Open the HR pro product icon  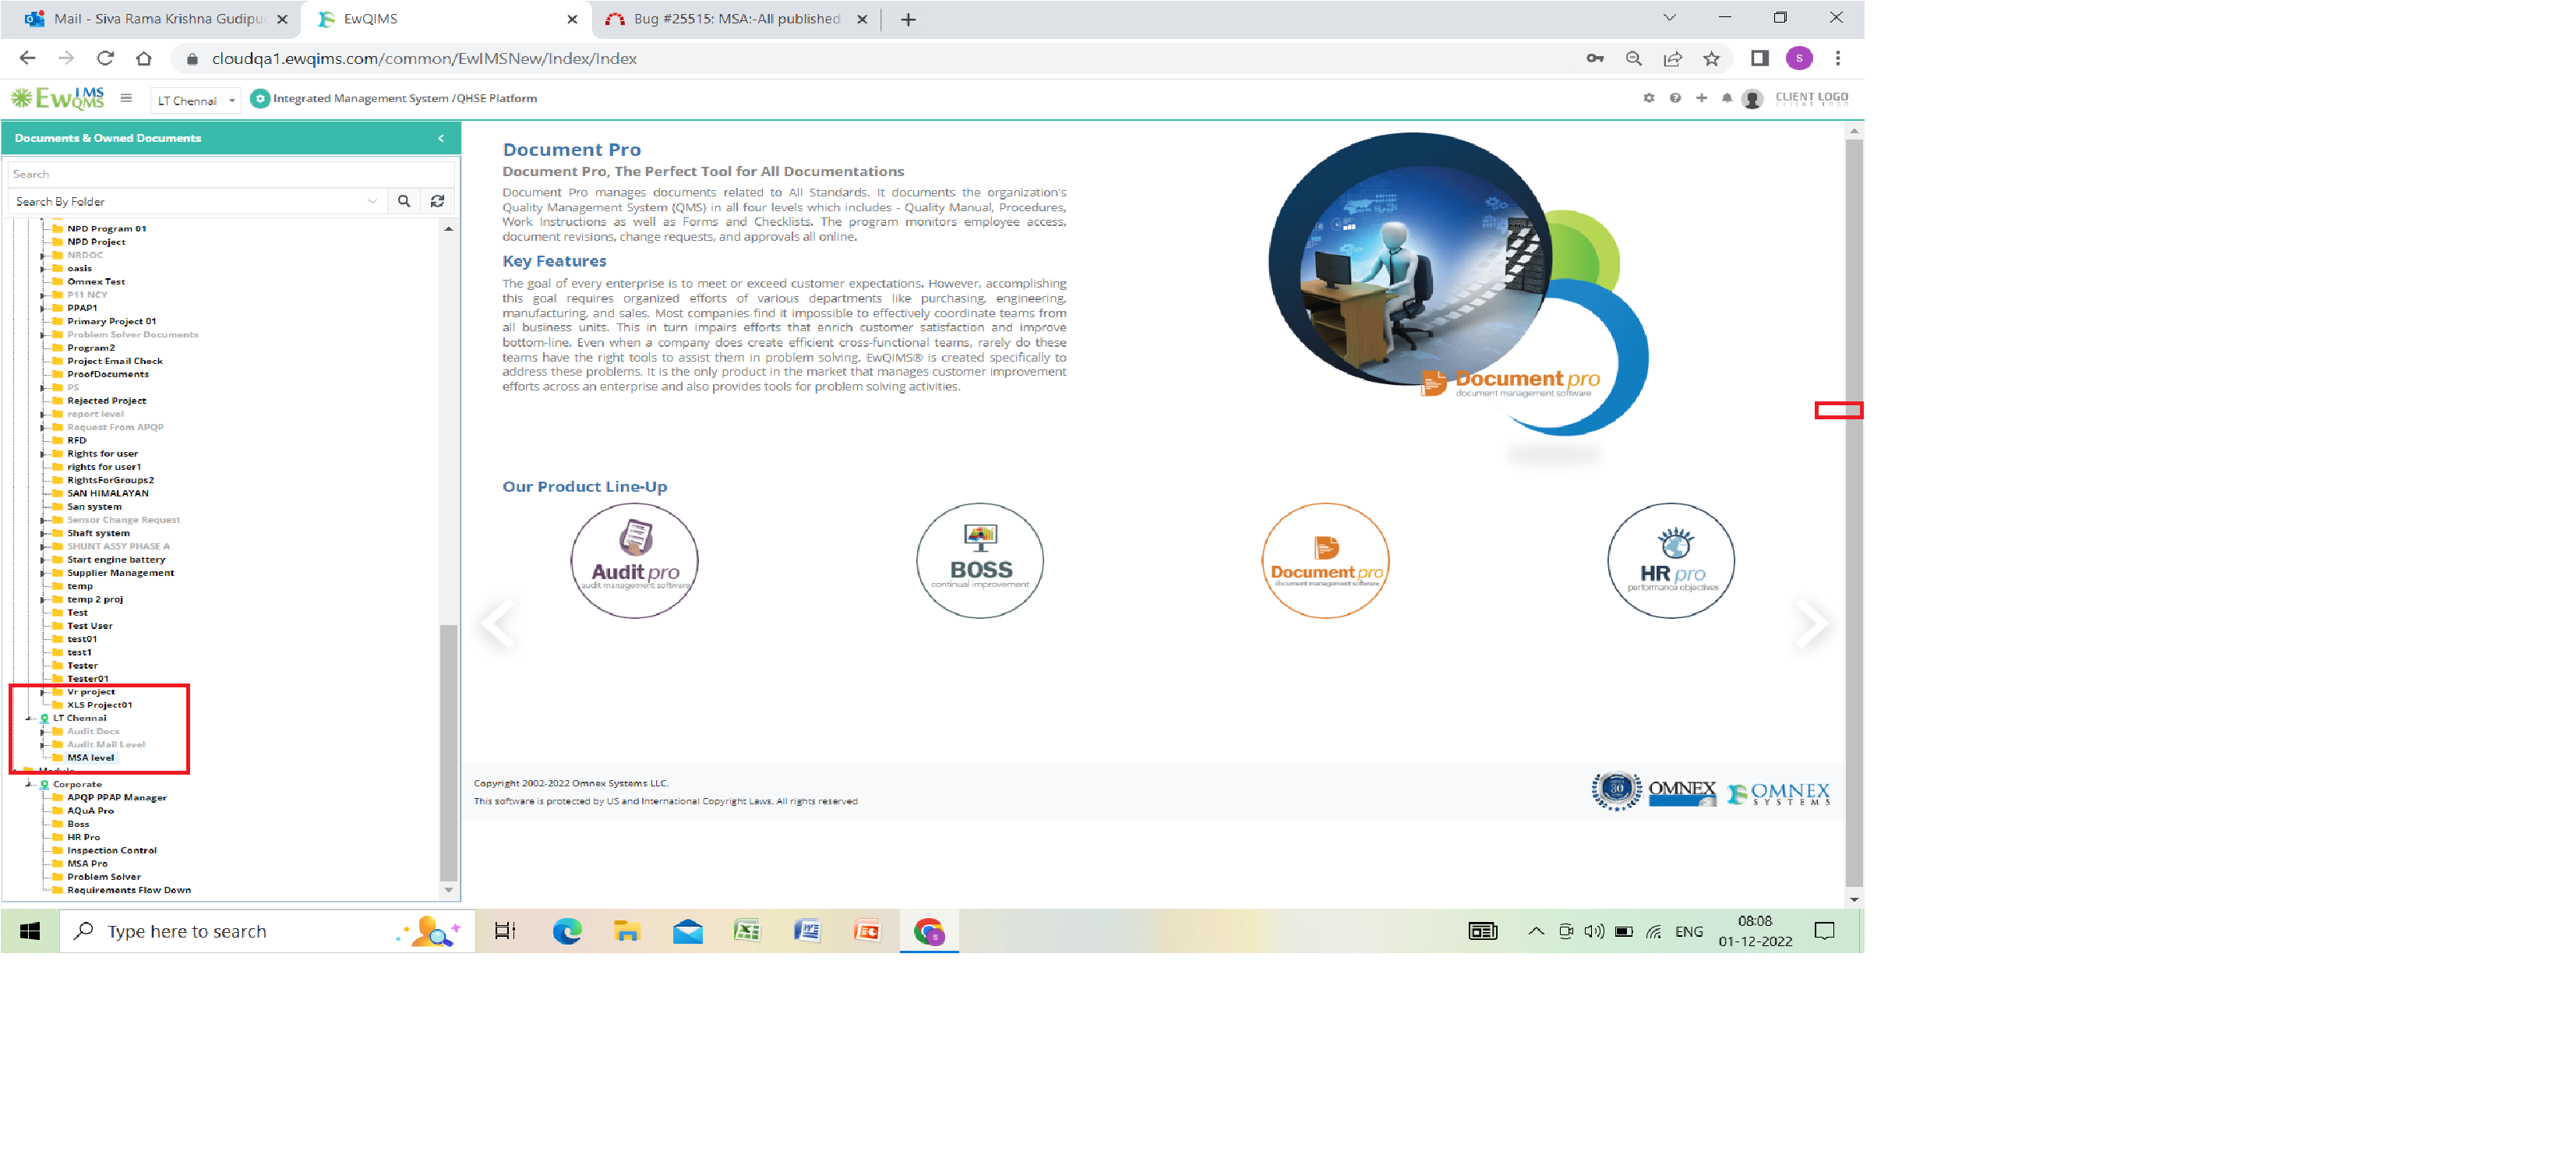coord(1671,560)
